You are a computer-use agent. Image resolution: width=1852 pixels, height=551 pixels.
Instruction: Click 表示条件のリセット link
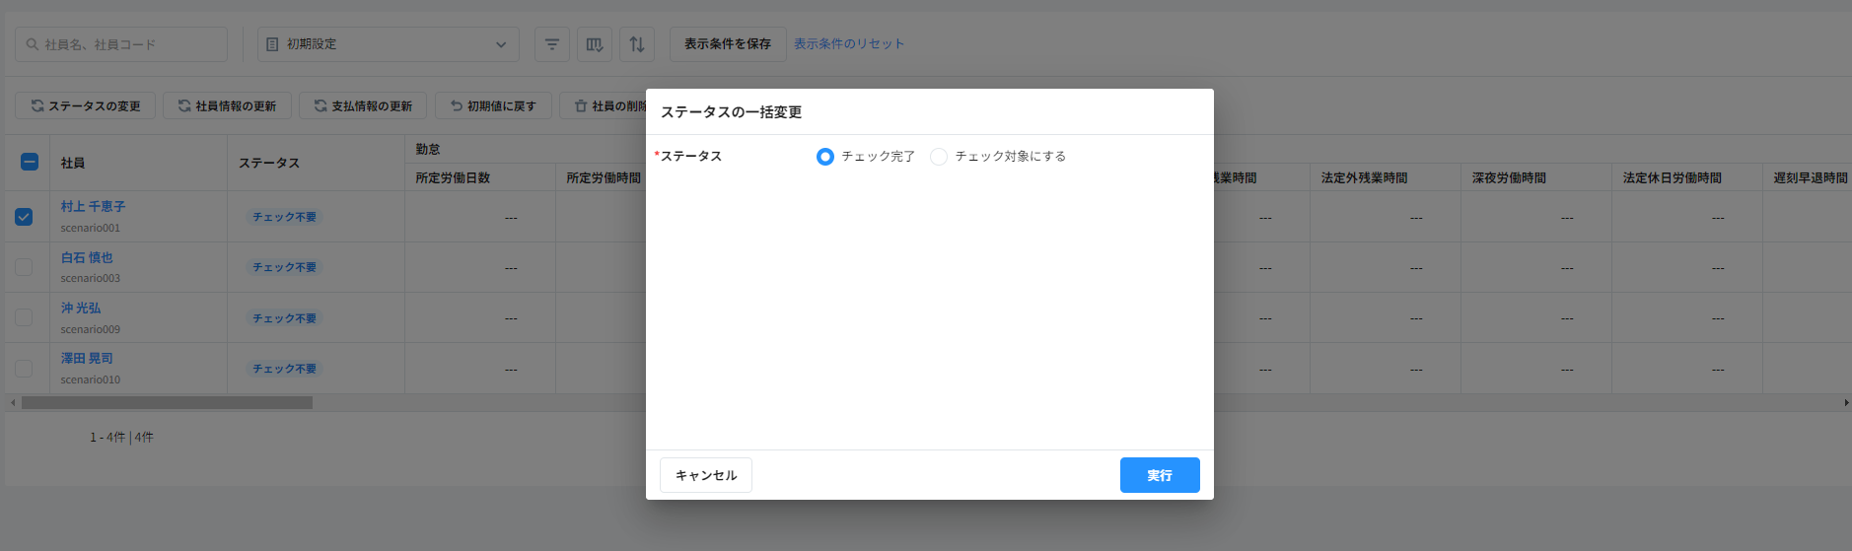pyautogui.click(x=848, y=44)
